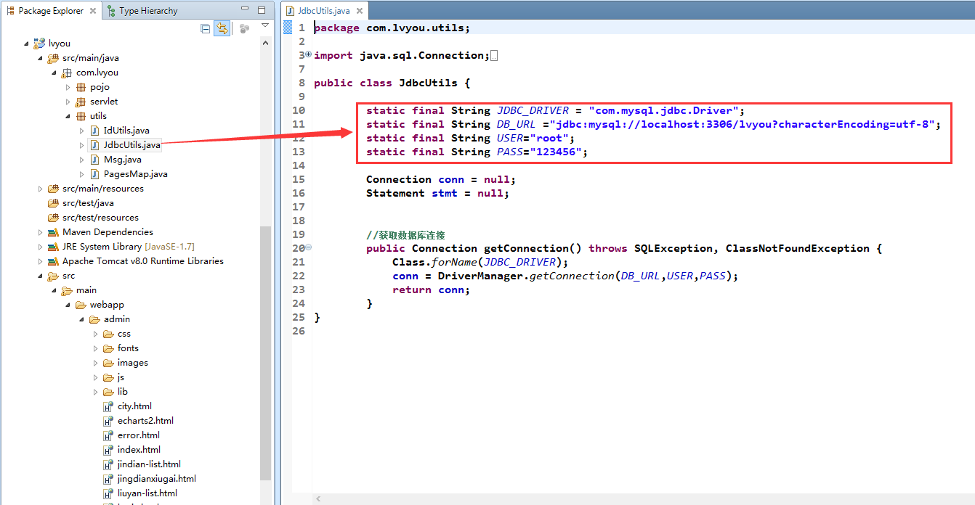The height and width of the screenshot is (505, 975).
Task: Minimize the Package Explorer view
Action: click(245, 10)
